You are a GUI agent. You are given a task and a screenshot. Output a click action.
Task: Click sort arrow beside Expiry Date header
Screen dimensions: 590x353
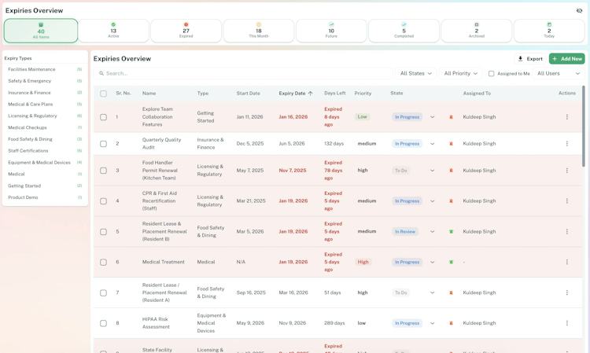(311, 94)
